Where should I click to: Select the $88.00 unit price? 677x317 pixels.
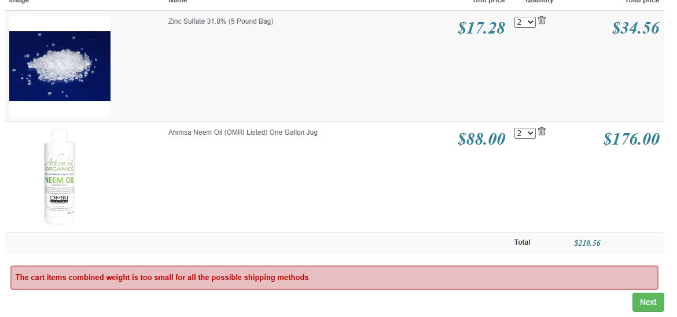click(481, 139)
